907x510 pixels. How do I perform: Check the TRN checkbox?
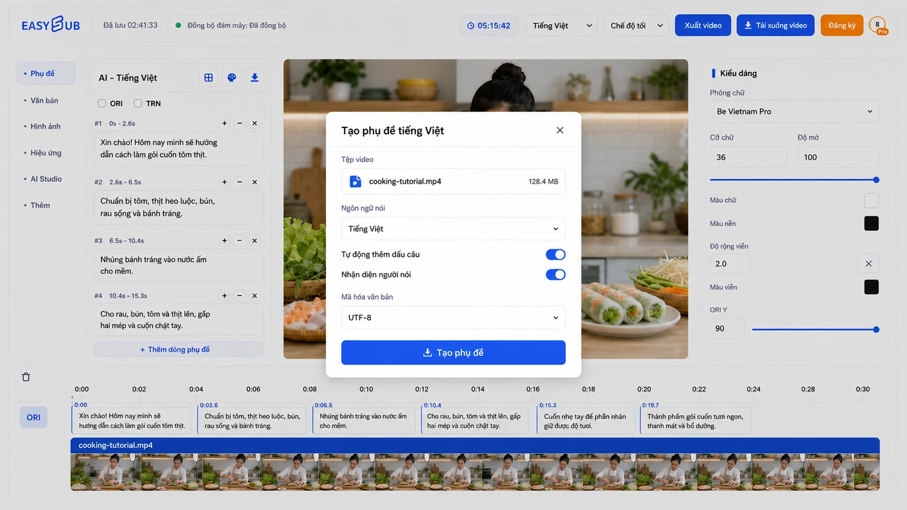coord(138,104)
